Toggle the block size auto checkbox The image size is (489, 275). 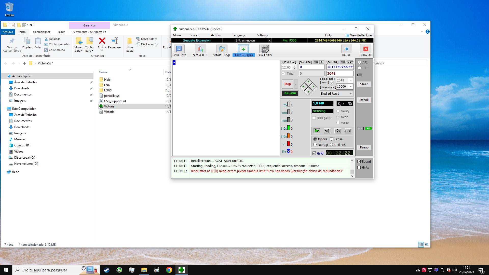tap(332, 82)
